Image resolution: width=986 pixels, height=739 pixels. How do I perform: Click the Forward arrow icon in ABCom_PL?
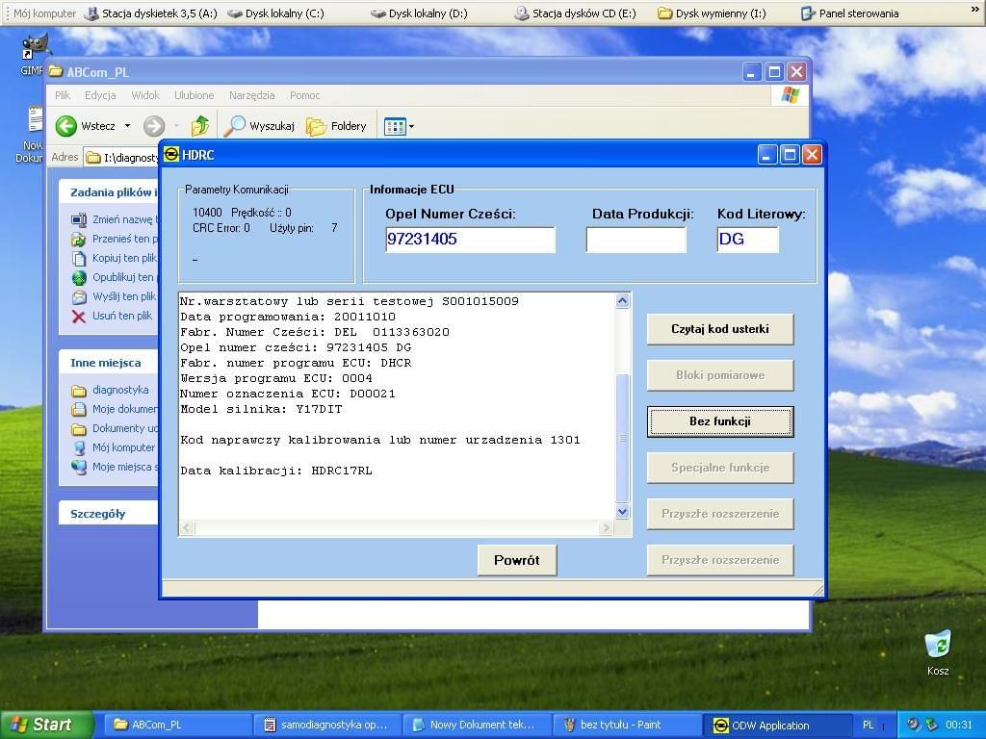153,126
